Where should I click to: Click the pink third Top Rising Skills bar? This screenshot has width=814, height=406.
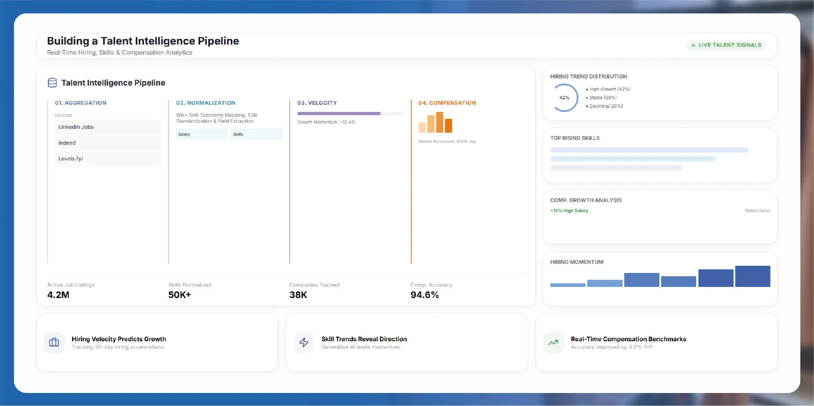(x=616, y=168)
